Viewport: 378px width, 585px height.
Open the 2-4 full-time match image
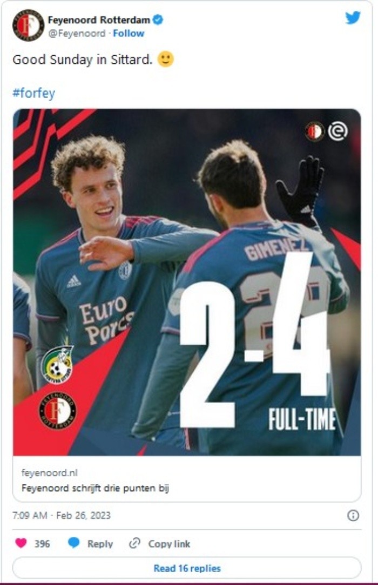(187, 282)
